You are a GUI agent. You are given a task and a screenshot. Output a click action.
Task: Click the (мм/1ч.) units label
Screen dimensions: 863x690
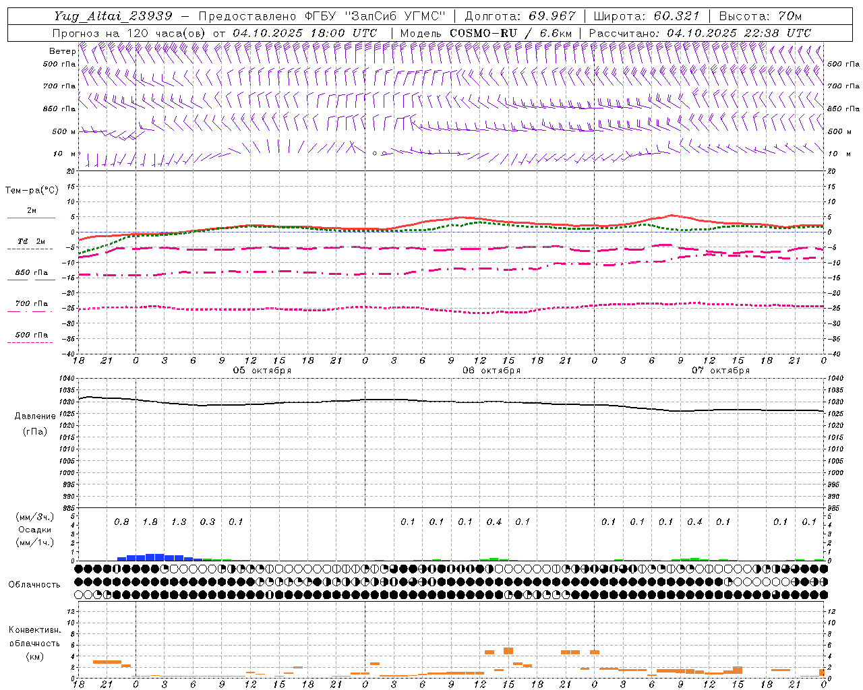[x=35, y=542]
